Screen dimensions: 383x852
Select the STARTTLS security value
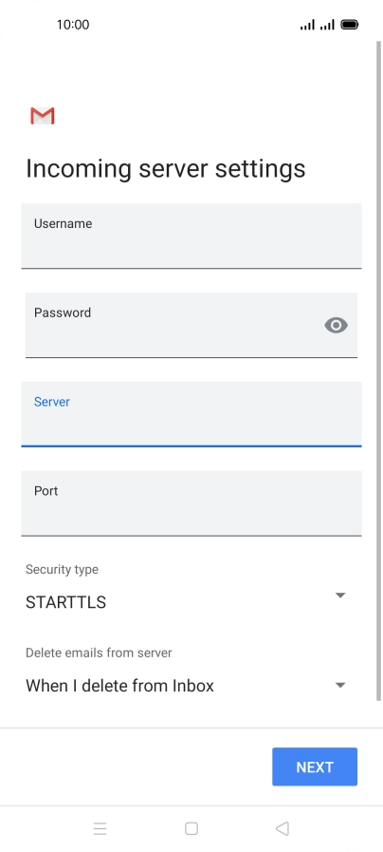pos(65,602)
